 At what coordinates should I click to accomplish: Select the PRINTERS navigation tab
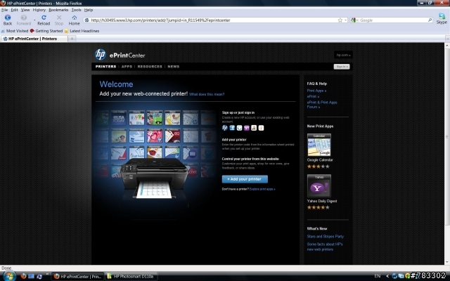[105, 67]
